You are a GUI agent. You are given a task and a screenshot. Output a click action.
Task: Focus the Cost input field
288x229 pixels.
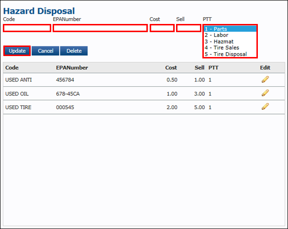tap(162, 28)
